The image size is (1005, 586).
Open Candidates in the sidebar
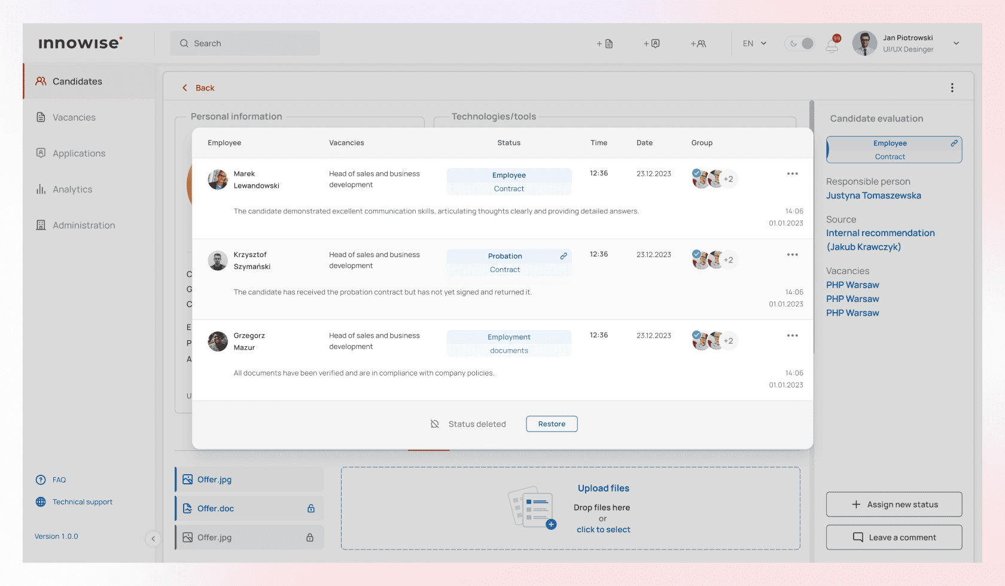click(x=89, y=81)
